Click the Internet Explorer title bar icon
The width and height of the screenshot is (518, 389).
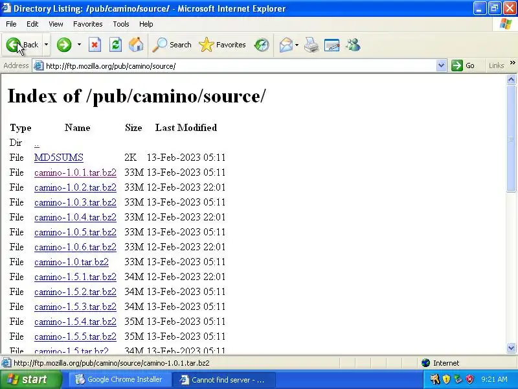(6, 8)
